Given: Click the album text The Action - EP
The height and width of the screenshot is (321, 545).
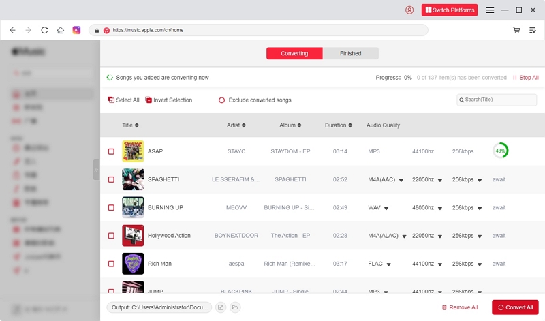Looking at the screenshot, I should pos(291,236).
